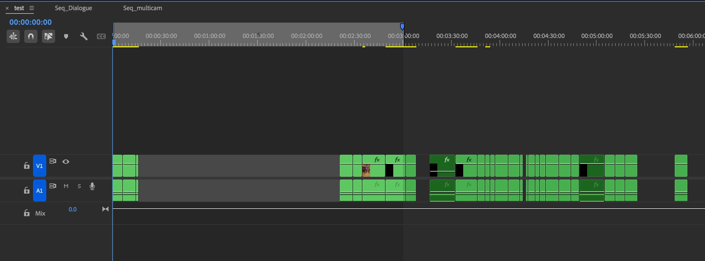Toggle V1 track targeting button
The image size is (705, 261).
(x=40, y=166)
